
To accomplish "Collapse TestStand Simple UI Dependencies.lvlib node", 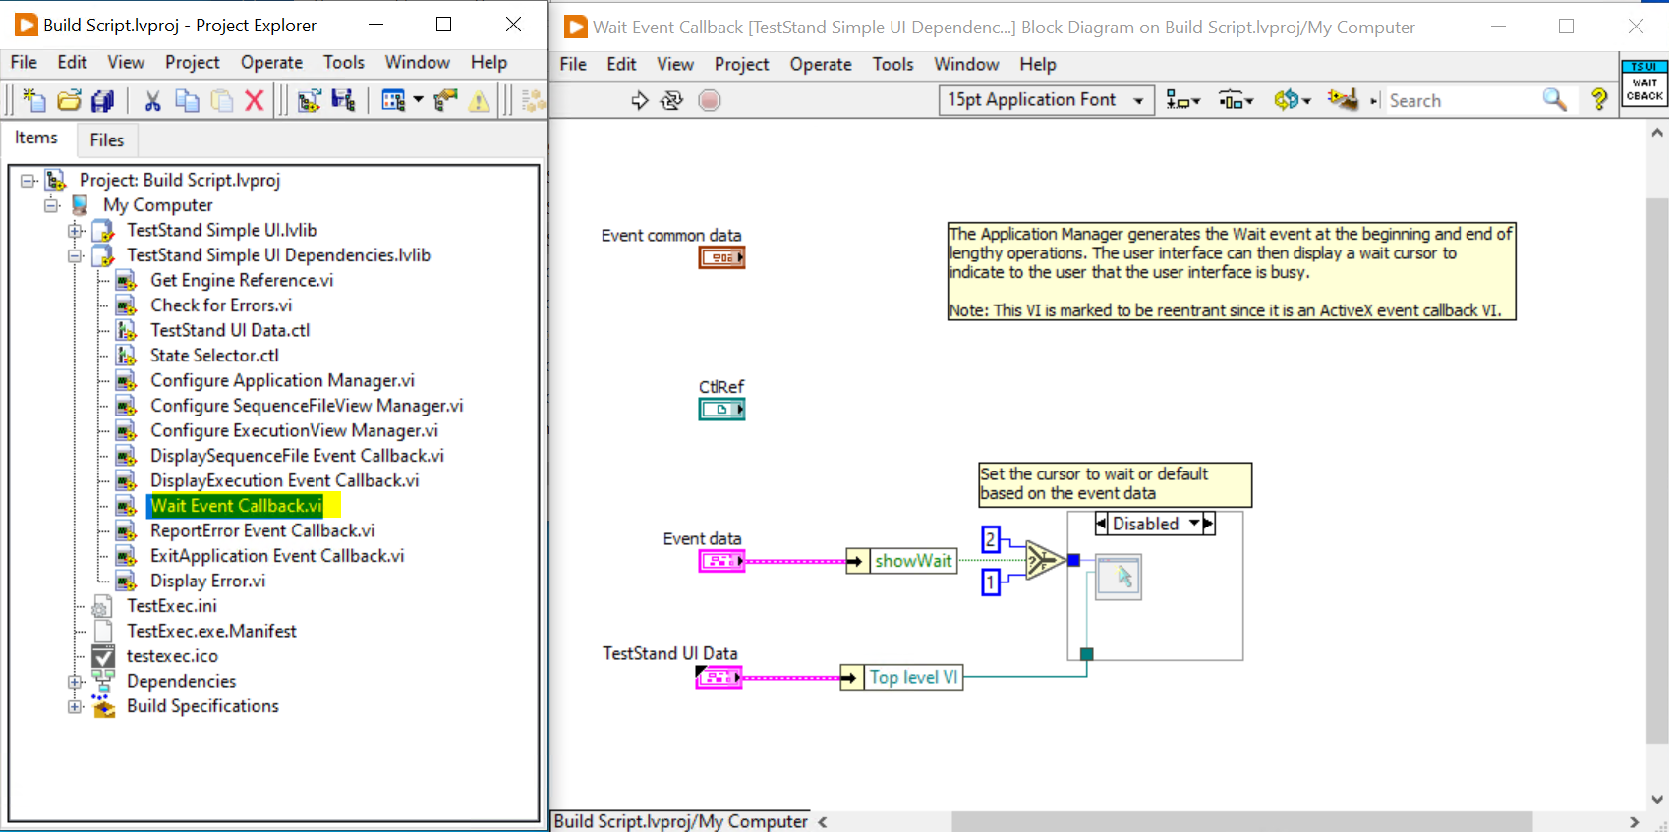I will 75,255.
